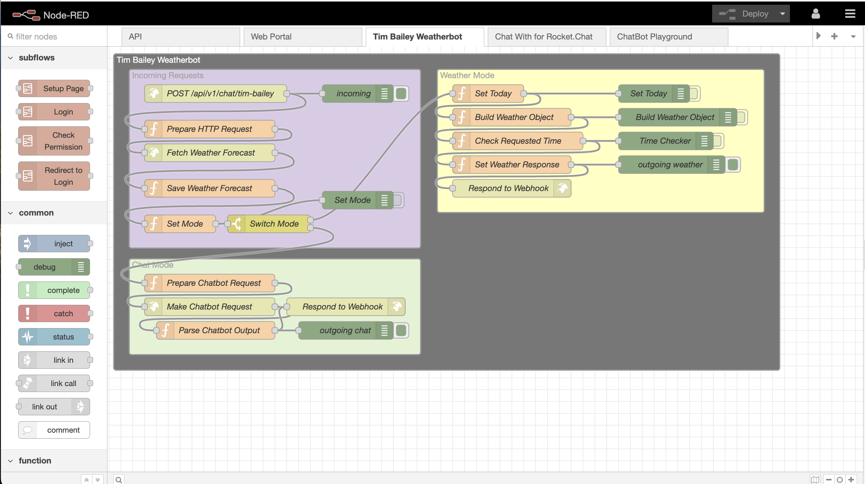Toggle the Set Today debug button

(694, 94)
